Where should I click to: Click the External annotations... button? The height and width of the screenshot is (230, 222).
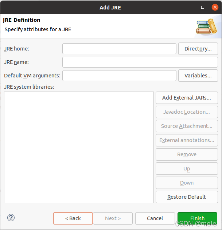(187, 140)
